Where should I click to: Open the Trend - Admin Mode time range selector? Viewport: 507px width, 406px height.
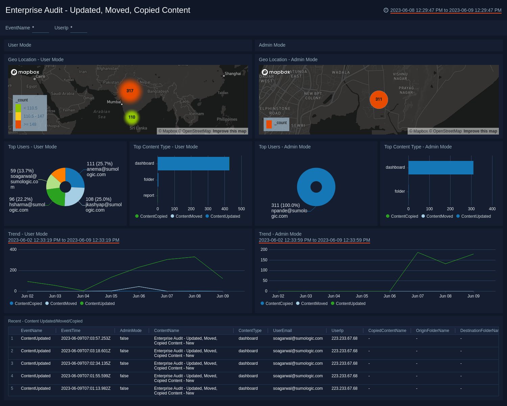[314, 240]
